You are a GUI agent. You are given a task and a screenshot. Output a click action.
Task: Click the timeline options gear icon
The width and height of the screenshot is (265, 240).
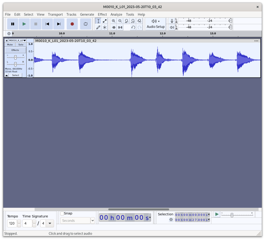9,34
